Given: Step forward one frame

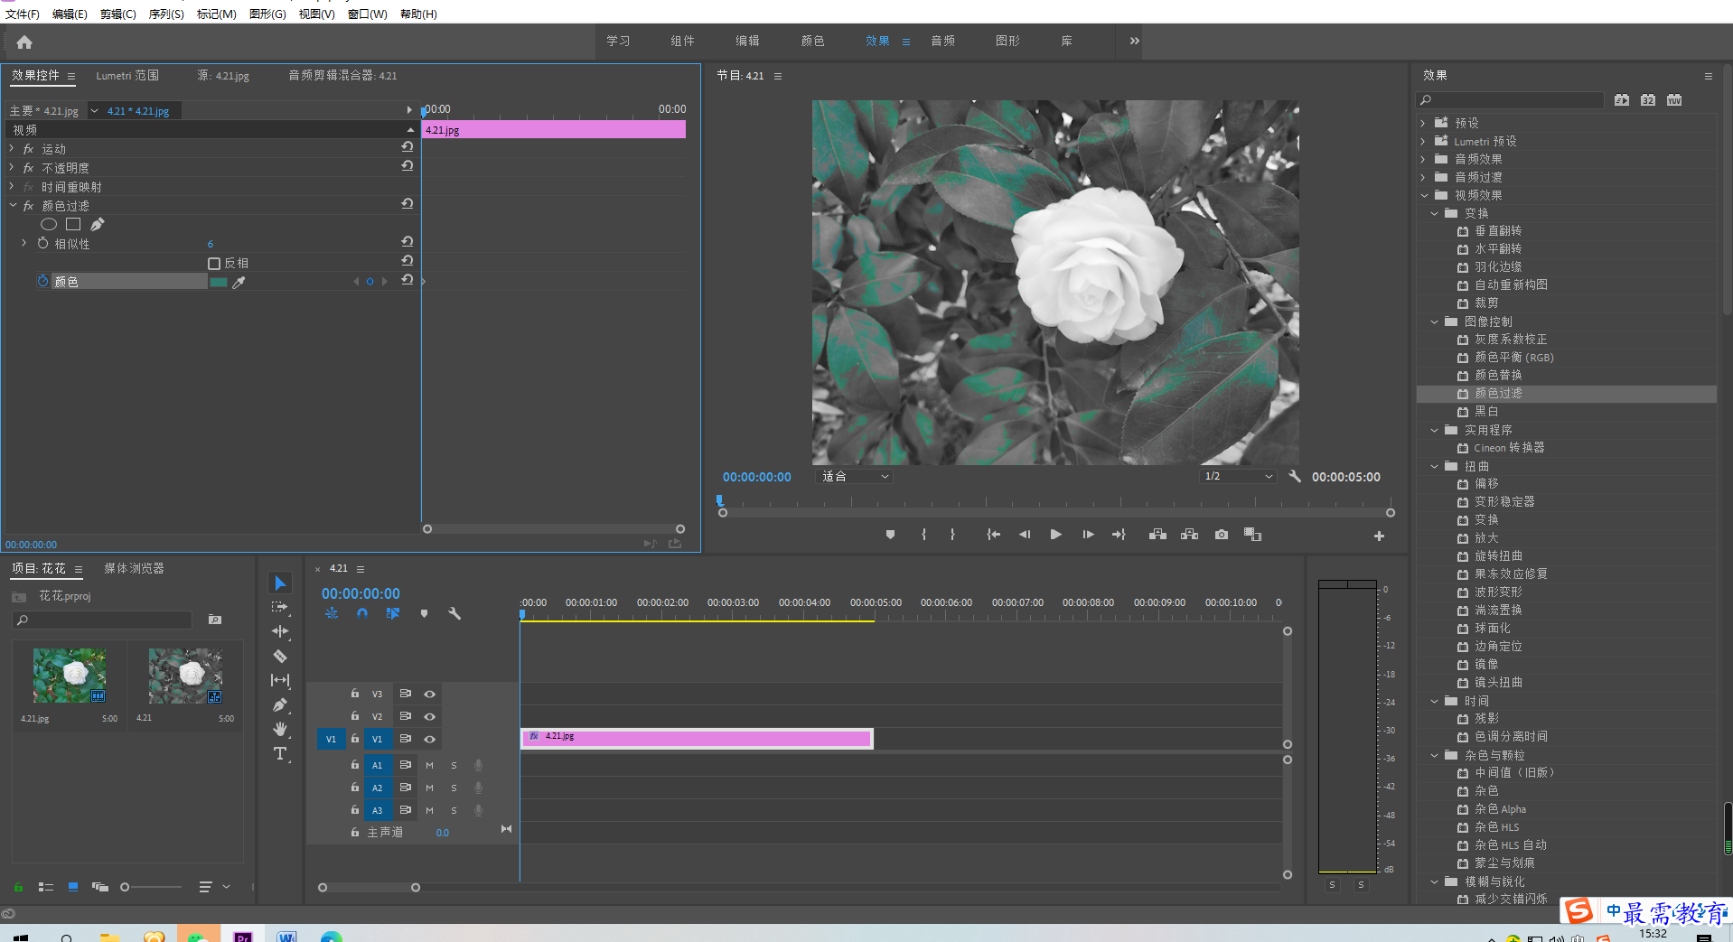Looking at the screenshot, I should (1088, 535).
